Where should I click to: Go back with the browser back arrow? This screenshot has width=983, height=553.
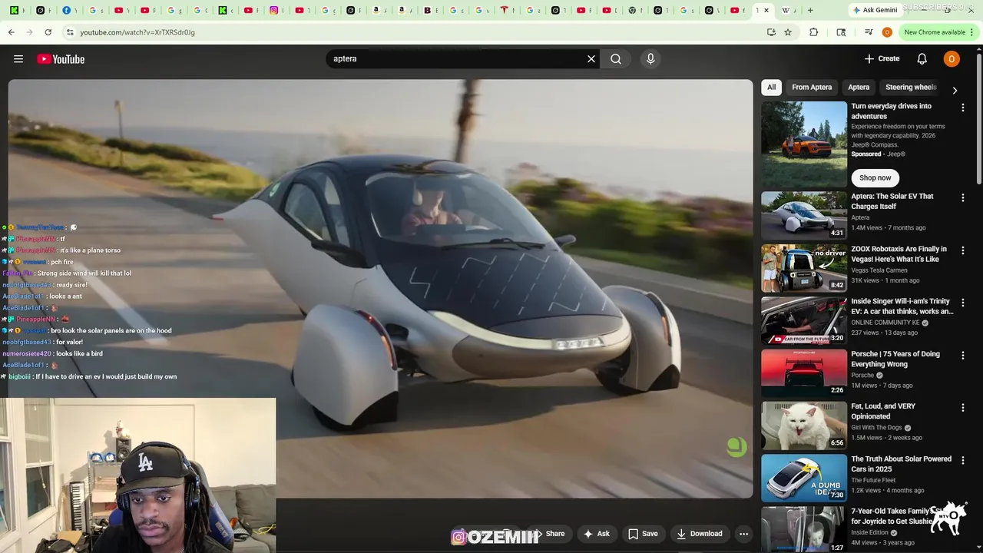(x=11, y=32)
